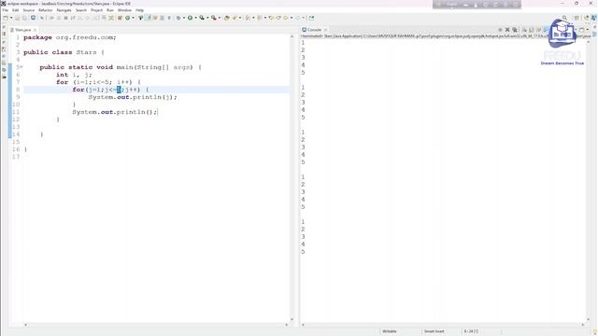Click the 'package org.freedu.com;' code line
Image resolution: width=598 pixels, height=336 pixels.
click(x=70, y=37)
